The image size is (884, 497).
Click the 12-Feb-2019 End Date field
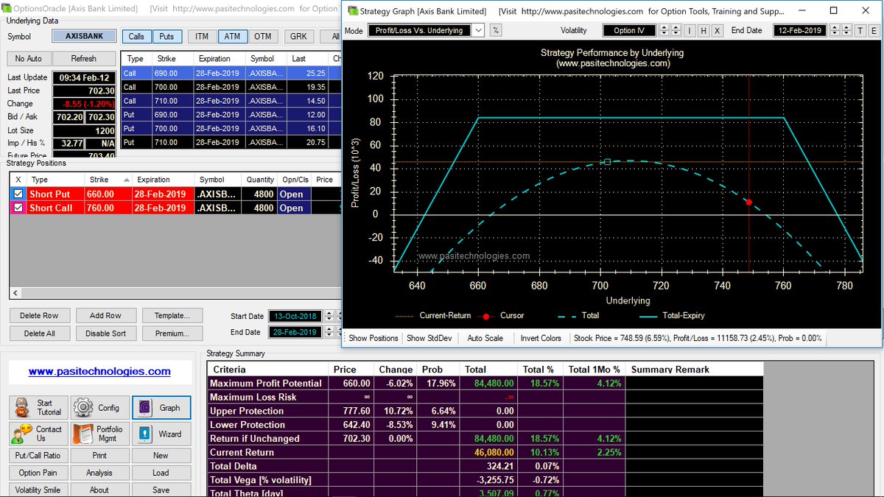pyautogui.click(x=800, y=30)
